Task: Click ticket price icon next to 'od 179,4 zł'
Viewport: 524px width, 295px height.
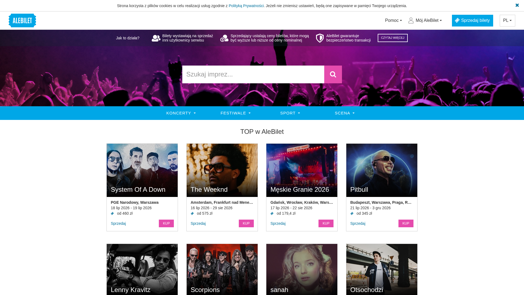Action: [x=272, y=214]
